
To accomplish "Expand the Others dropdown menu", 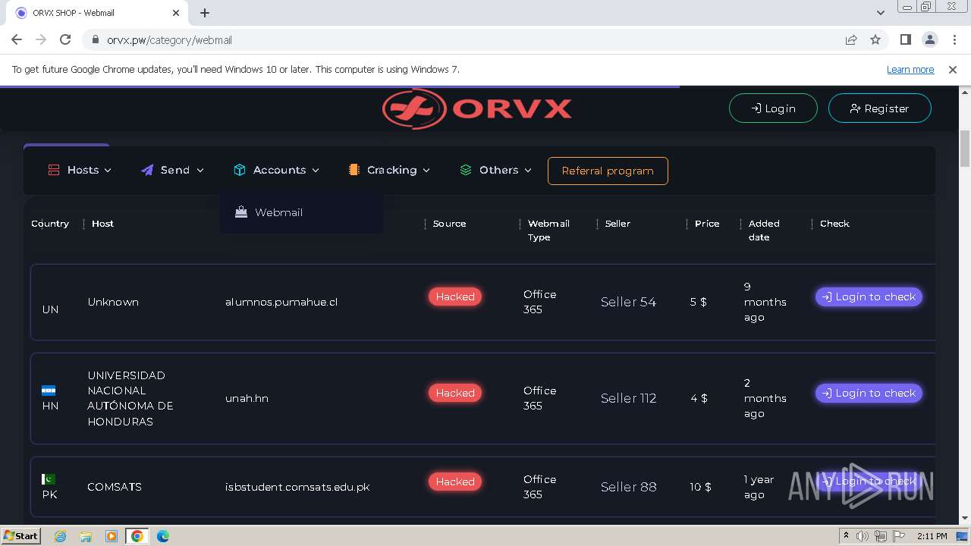I will (495, 170).
